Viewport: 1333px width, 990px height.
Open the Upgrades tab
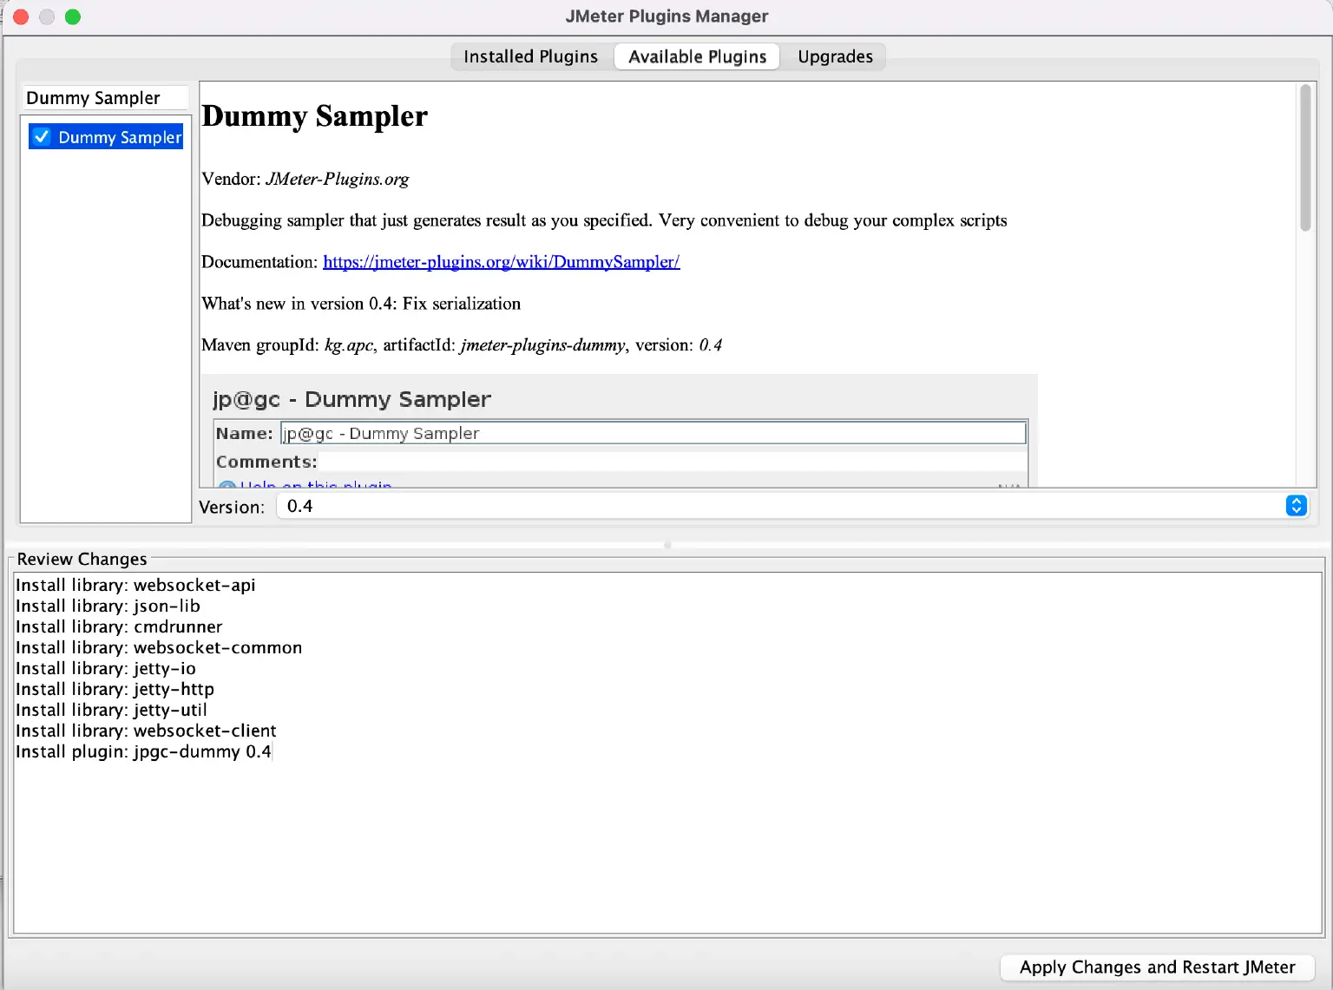click(x=834, y=56)
